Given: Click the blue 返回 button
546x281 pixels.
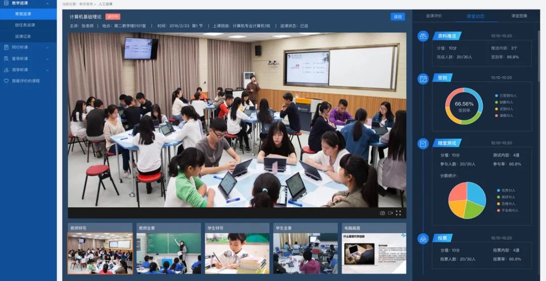Looking at the screenshot, I should click(398, 17).
